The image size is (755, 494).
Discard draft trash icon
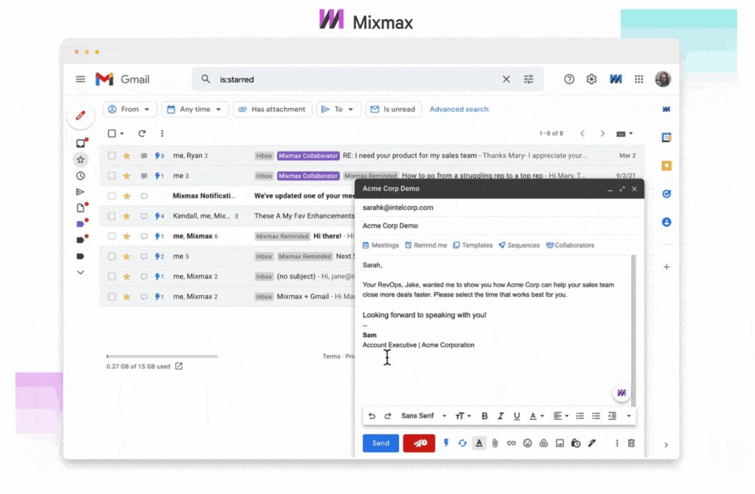coord(631,443)
